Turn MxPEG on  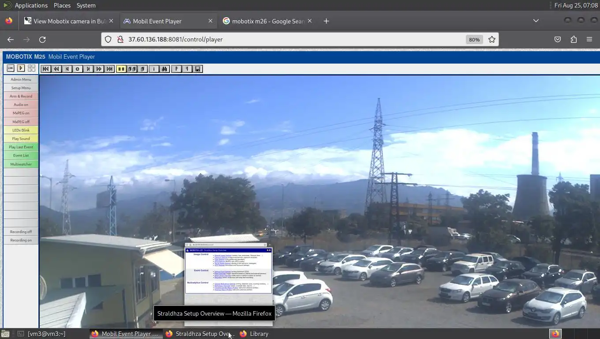pyautogui.click(x=21, y=113)
